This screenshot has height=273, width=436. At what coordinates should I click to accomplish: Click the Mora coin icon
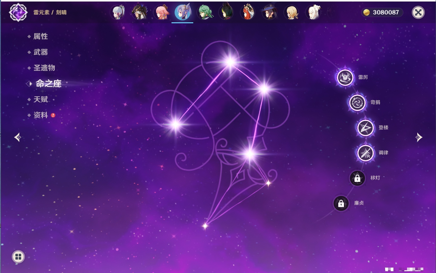pyautogui.click(x=367, y=12)
